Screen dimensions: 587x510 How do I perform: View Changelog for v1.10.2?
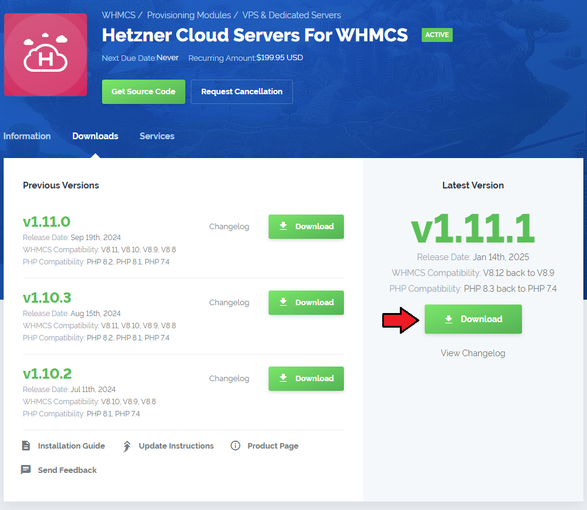[x=229, y=379]
